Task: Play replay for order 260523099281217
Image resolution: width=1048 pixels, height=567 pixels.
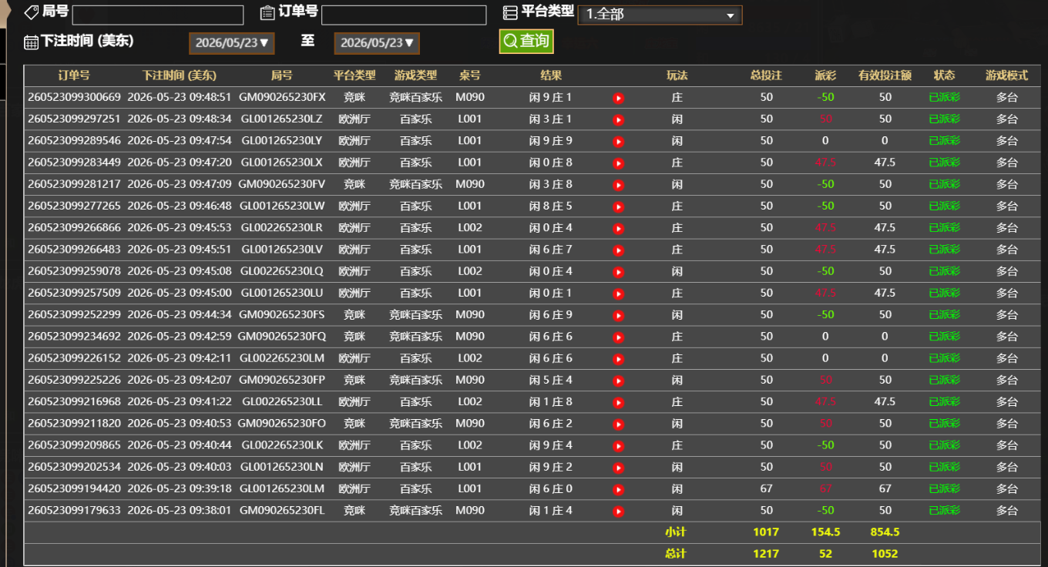Action: click(618, 185)
